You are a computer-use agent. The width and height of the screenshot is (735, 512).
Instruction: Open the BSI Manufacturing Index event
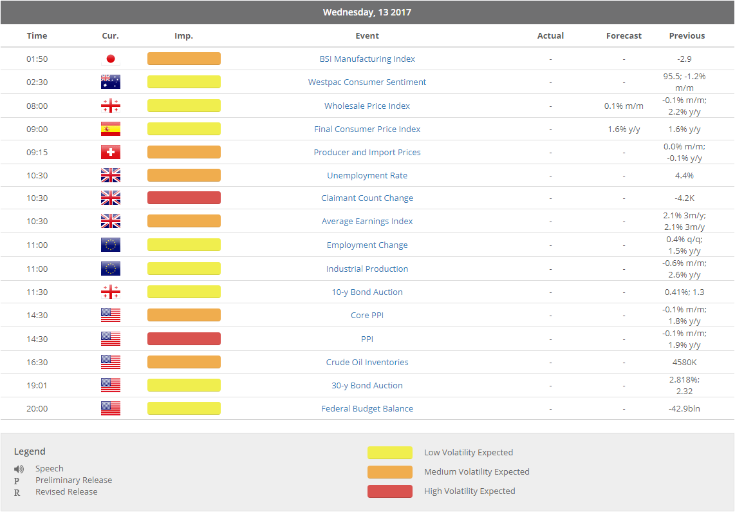pos(367,59)
